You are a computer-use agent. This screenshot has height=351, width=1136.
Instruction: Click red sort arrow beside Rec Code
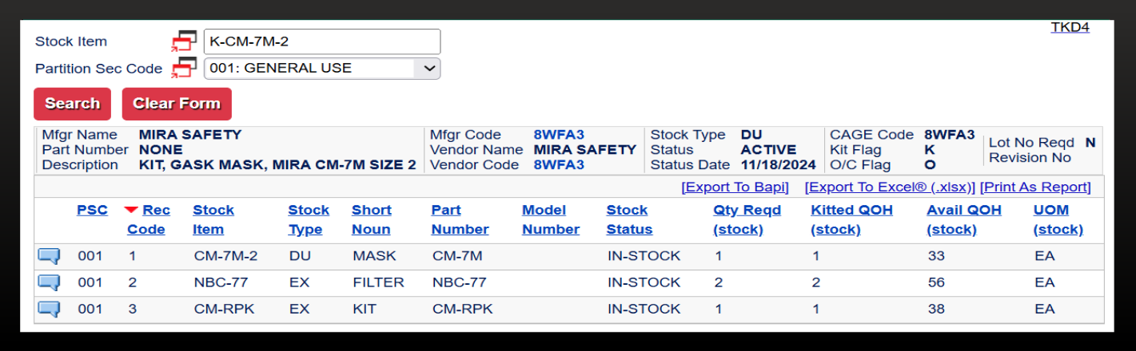pos(131,210)
